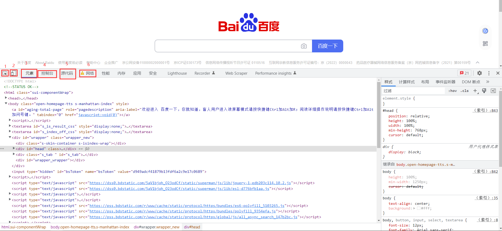Select the html.sui-componentWrap breadcrumb

pyautogui.click(x=24, y=227)
